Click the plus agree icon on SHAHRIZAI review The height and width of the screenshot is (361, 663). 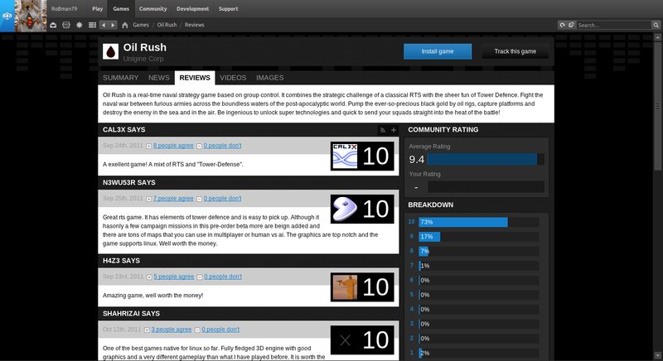pyautogui.click(x=147, y=330)
